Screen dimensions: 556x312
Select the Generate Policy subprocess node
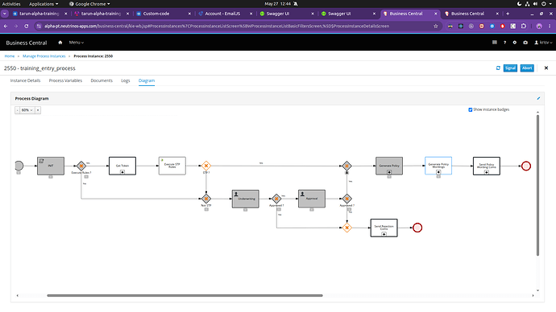coord(389,166)
